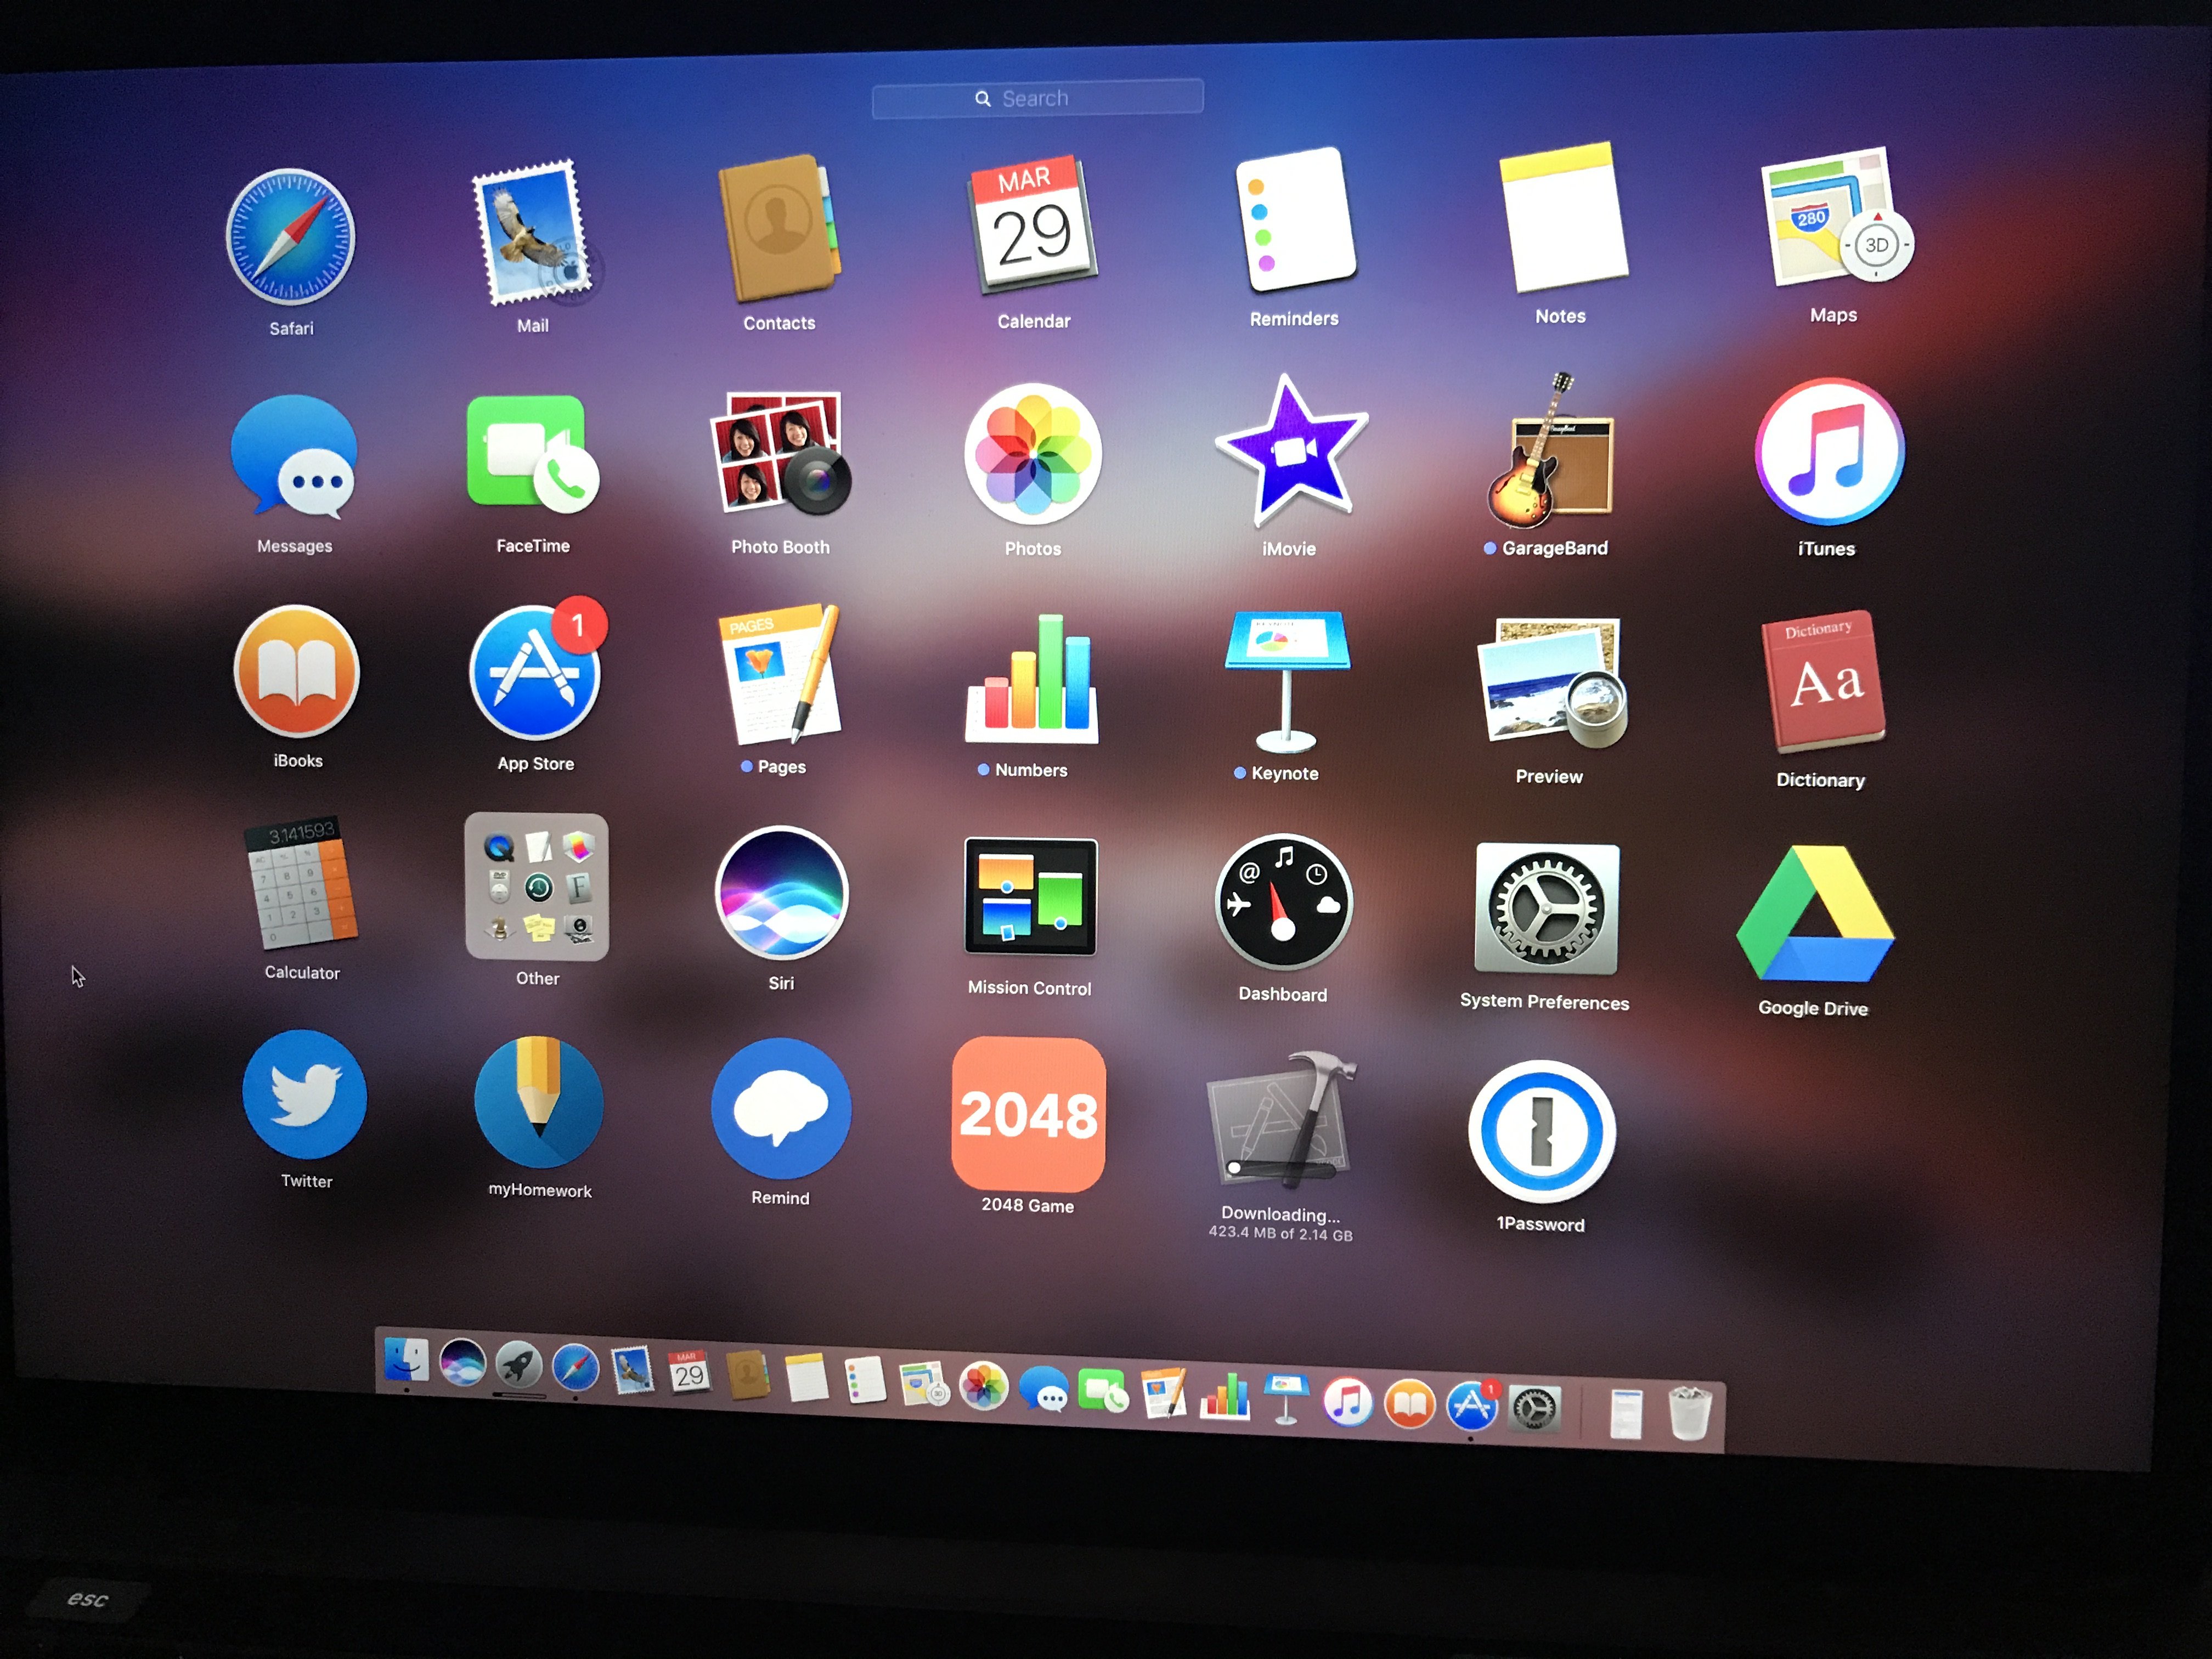The width and height of the screenshot is (2212, 1659).
Task: Open the Google Drive app
Action: [x=1815, y=914]
